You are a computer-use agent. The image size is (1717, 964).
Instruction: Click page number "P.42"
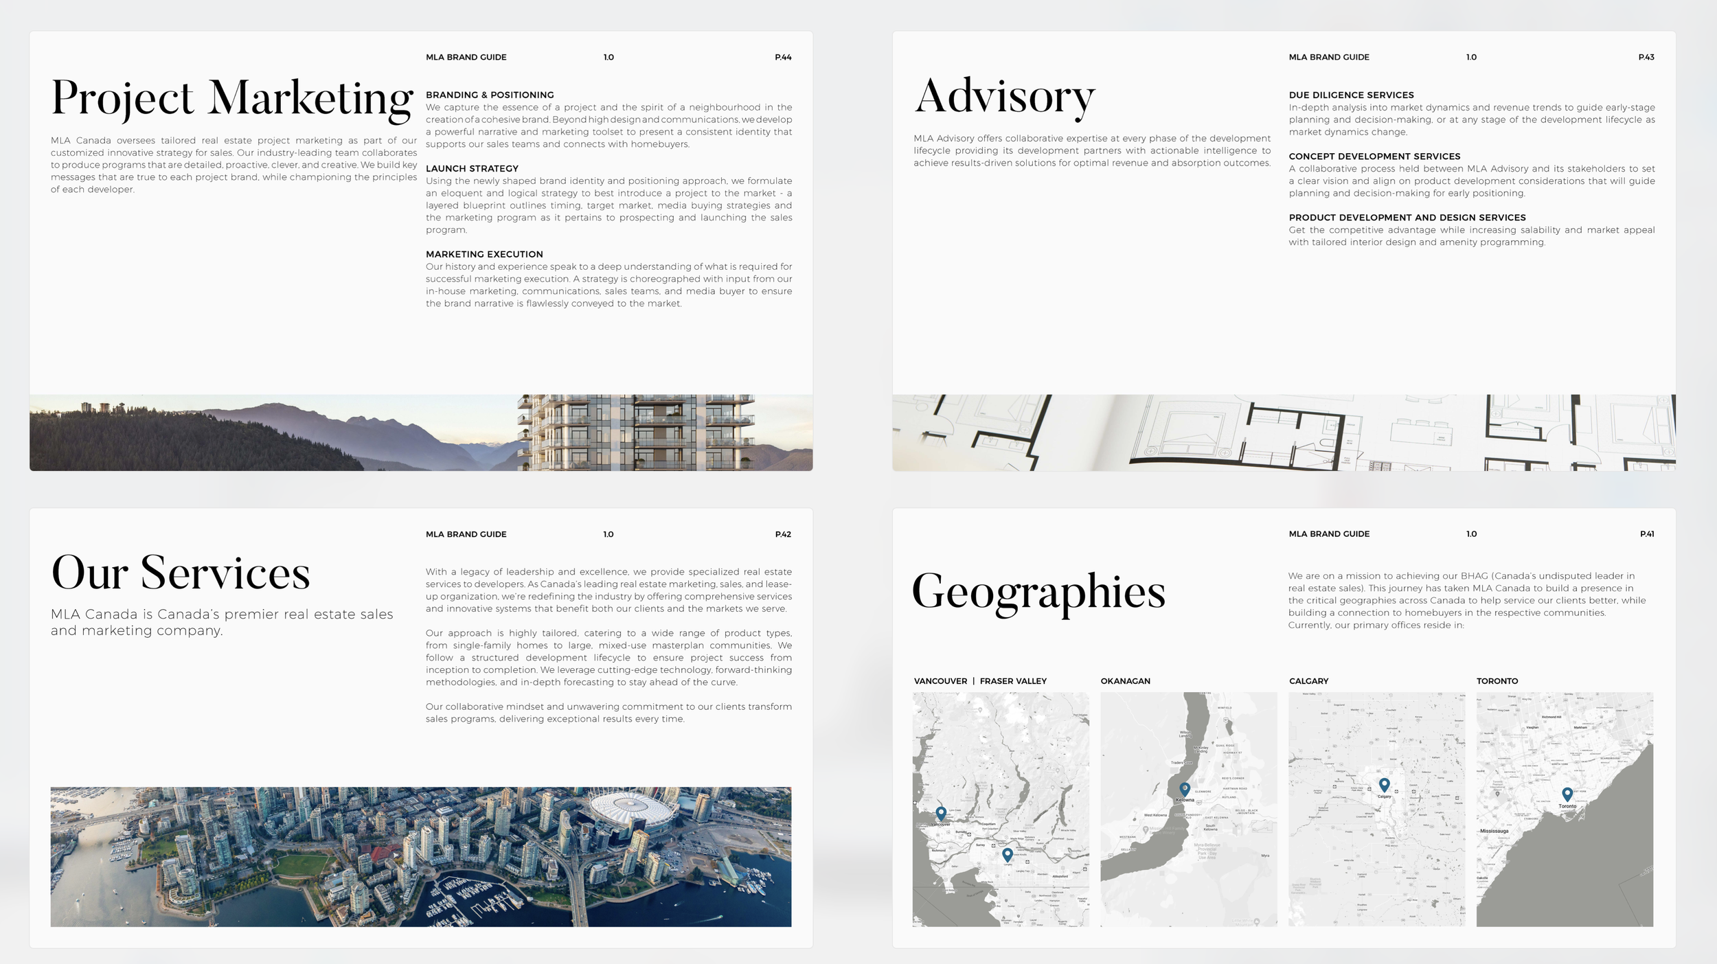783,534
